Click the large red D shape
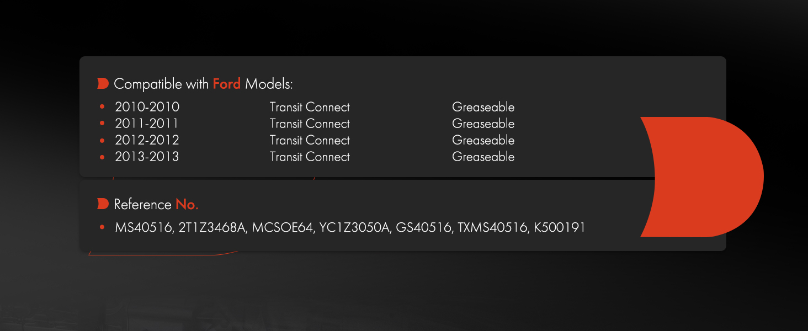 pyautogui.click(x=702, y=177)
